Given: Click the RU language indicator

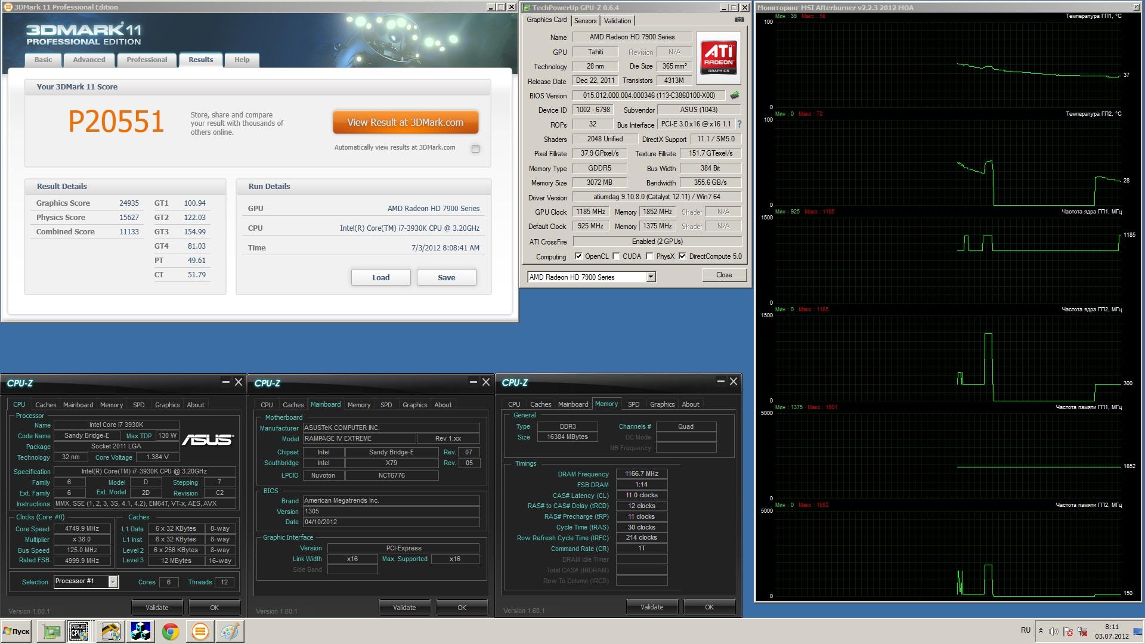Looking at the screenshot, I should coord(1026,630).
